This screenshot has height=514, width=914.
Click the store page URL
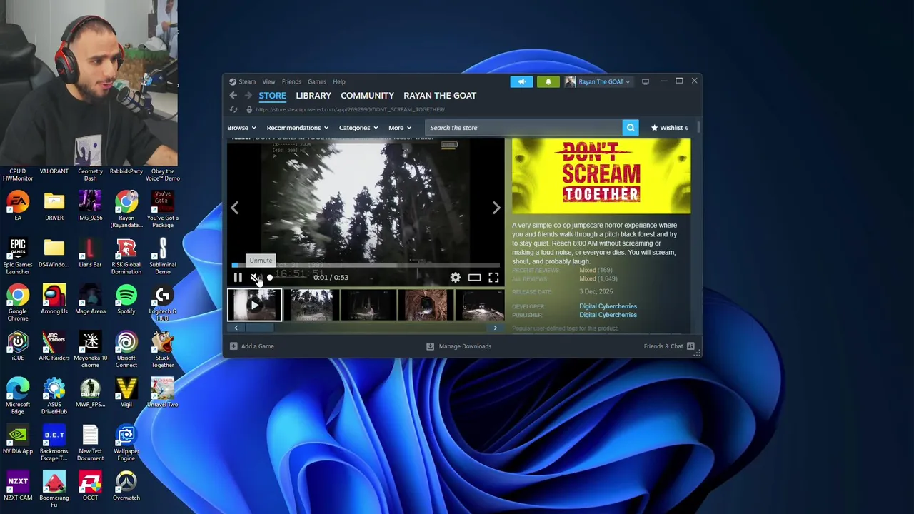point(350,109)
